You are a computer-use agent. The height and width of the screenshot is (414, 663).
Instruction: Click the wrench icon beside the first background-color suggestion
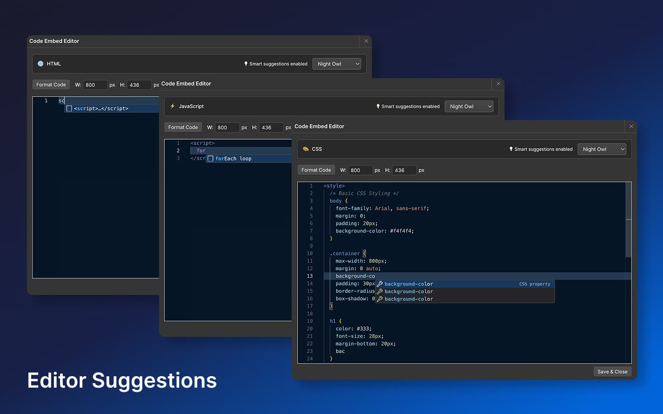tap(380, 284)
